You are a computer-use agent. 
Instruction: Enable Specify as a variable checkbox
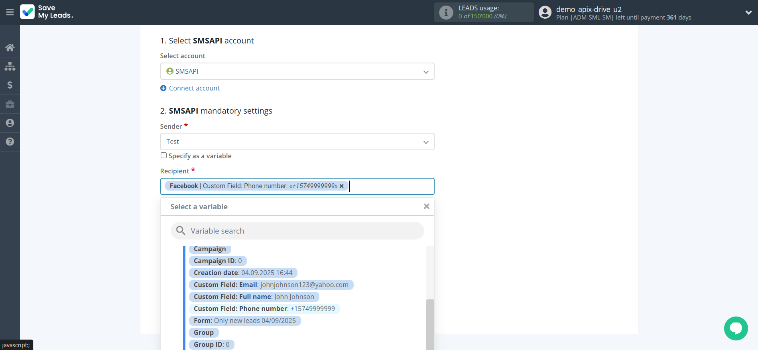click(163, 155)
